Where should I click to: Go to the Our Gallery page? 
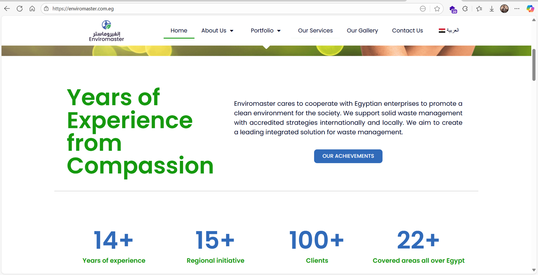[x=362, y=31]
